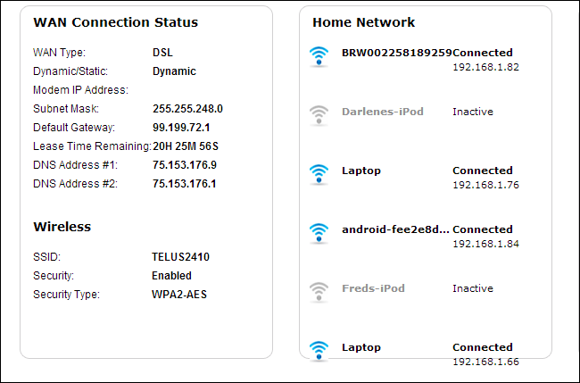The image size is (580, 383).
Task: Click Wi-Fi icon for Laptop at 192.168.1.66
Action: pyautogui.click(x=319, y=350)
